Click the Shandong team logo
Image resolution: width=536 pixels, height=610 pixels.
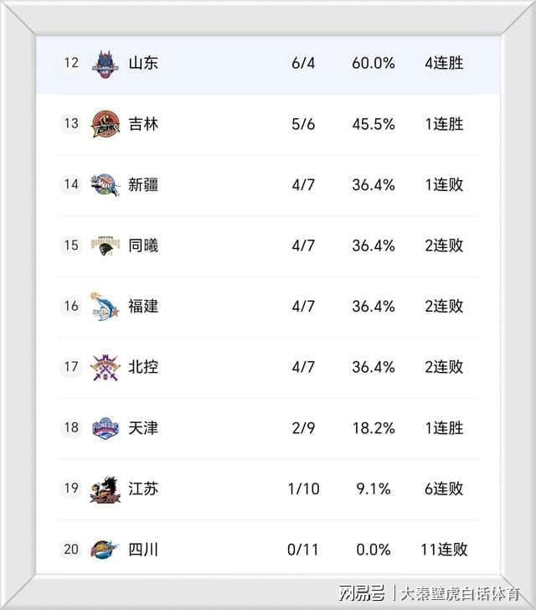[106, 63]
